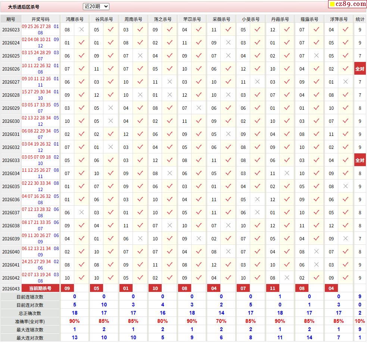
Task: Click the red 全对 badge in row 2026033
Action: [x=360, y=160]
